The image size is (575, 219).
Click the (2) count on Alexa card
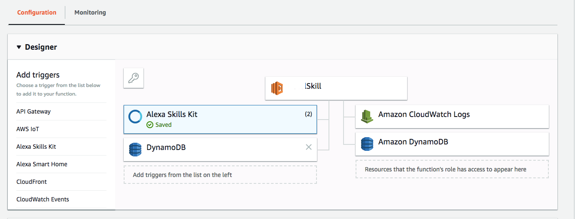point(308,114)
